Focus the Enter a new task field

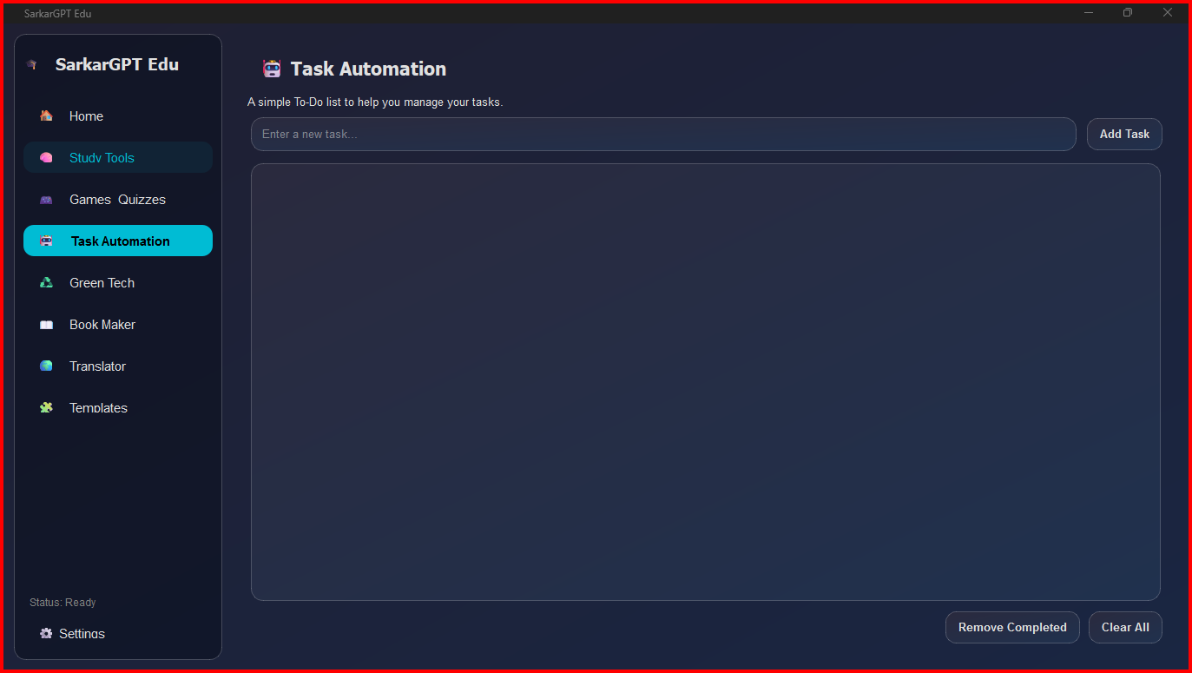pyautogui.click(x=663, y=134)
